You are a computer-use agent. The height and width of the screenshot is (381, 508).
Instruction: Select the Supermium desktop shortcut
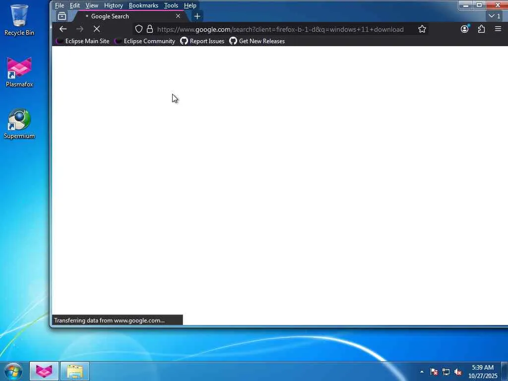point(19,124)
